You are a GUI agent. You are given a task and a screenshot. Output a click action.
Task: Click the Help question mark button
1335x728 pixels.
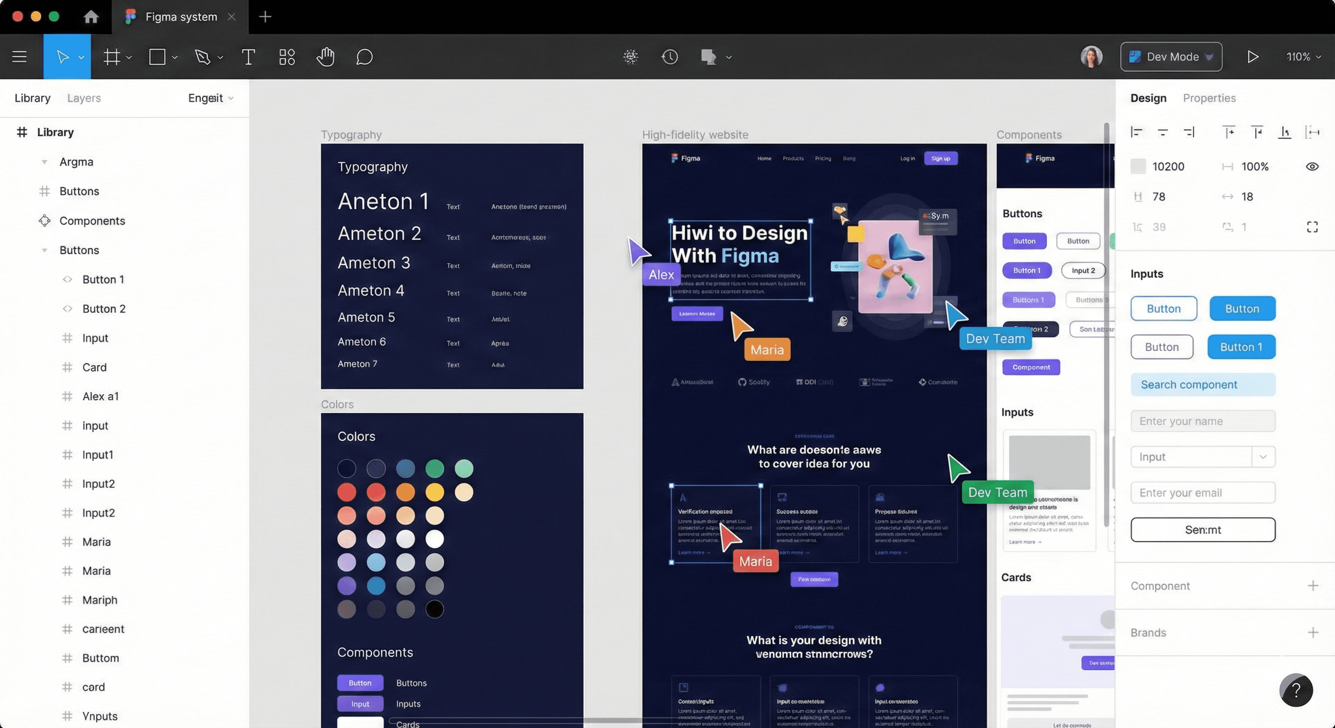pos(1296,690)
